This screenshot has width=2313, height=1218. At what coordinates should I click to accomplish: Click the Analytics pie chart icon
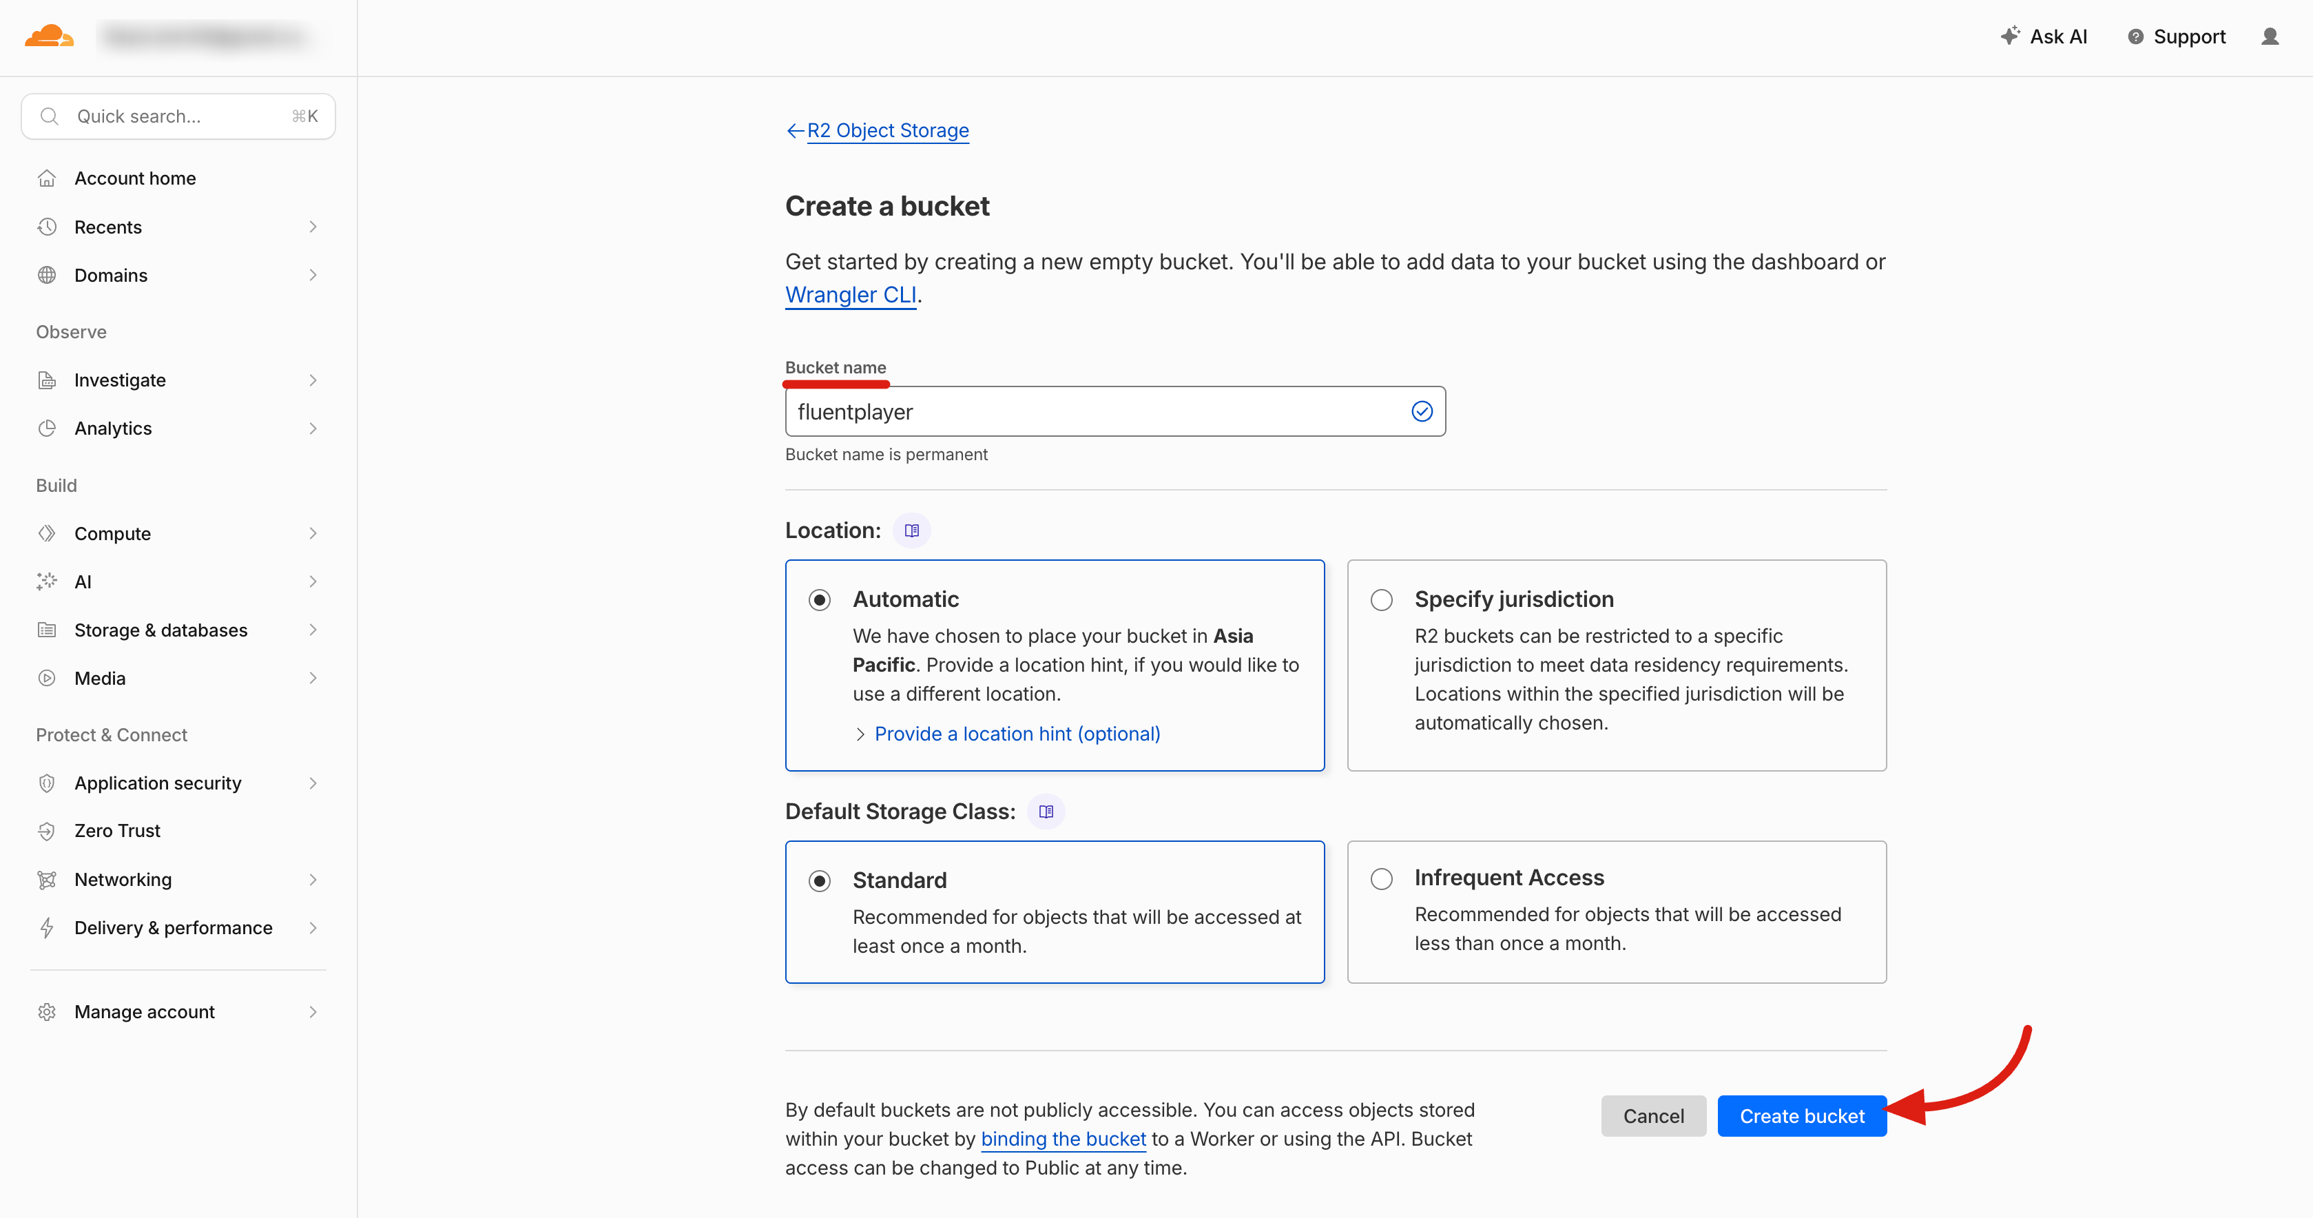47,429
